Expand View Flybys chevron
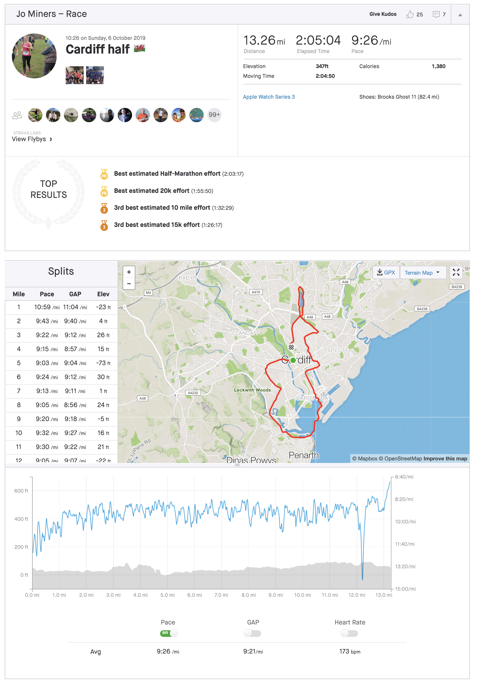This screenshot has height=687, width=479. click(x=51, y=139)
